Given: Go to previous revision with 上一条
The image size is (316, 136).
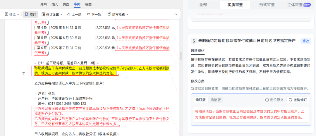Looking at the screenshot, I should click(74, 14).
